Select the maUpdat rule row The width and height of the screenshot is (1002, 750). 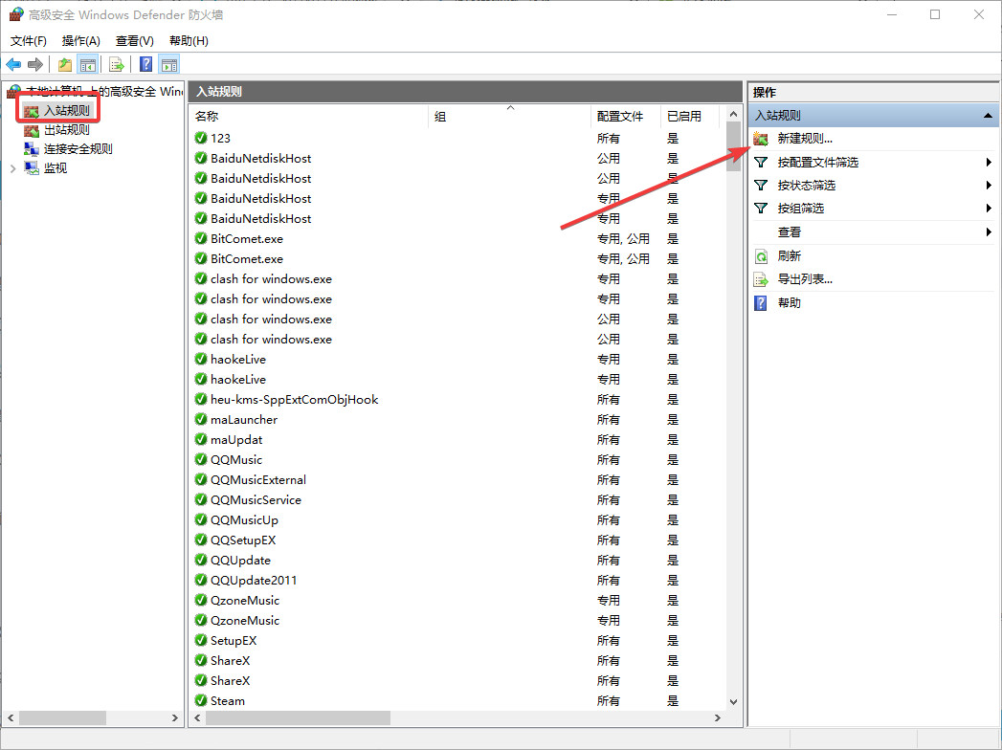(x=457, y=439)
